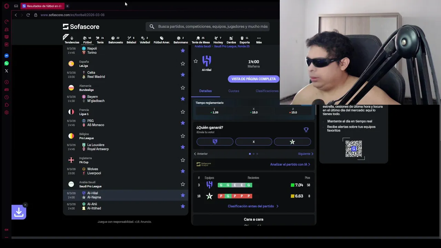Open a new browser tab

pyautogui.click(x=67, y=6)
